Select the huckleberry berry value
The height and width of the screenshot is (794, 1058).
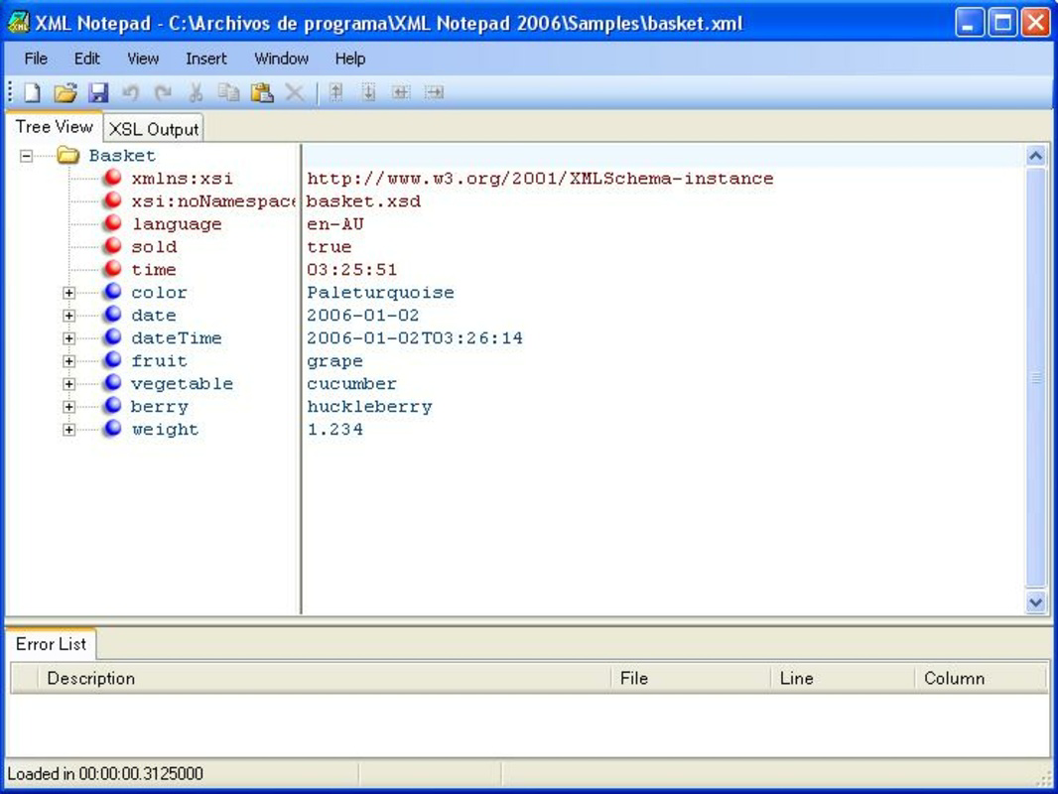click(x=367, y=406)
